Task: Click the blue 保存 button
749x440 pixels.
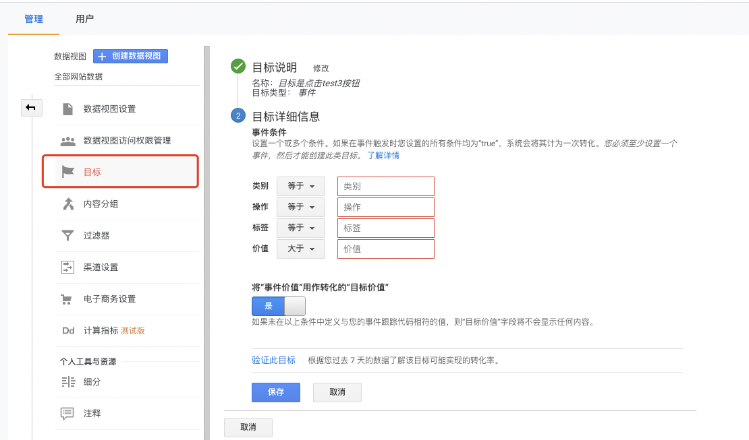Action: pos(275,392)
